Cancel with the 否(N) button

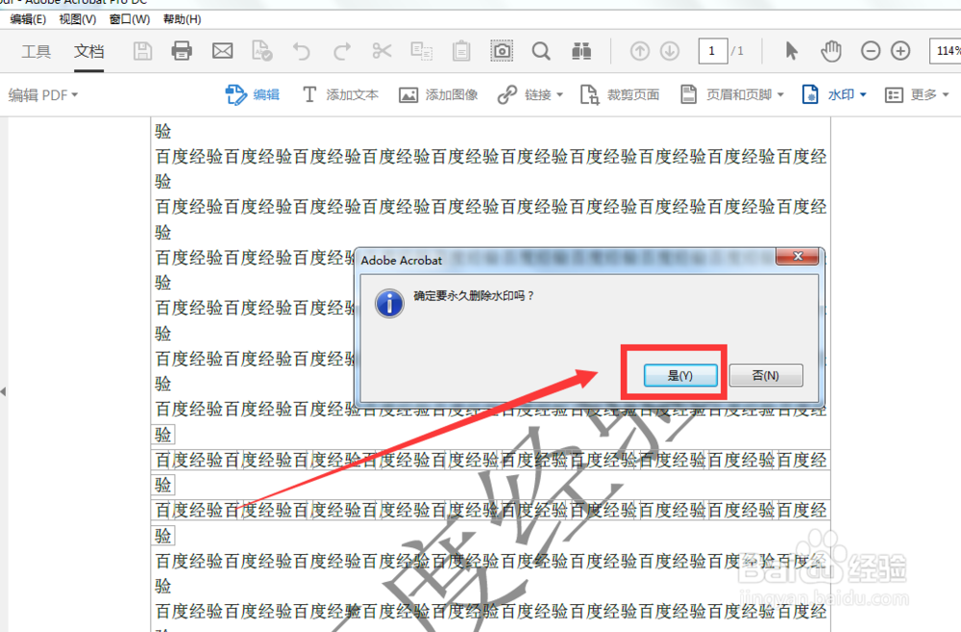tap(766, 375)
